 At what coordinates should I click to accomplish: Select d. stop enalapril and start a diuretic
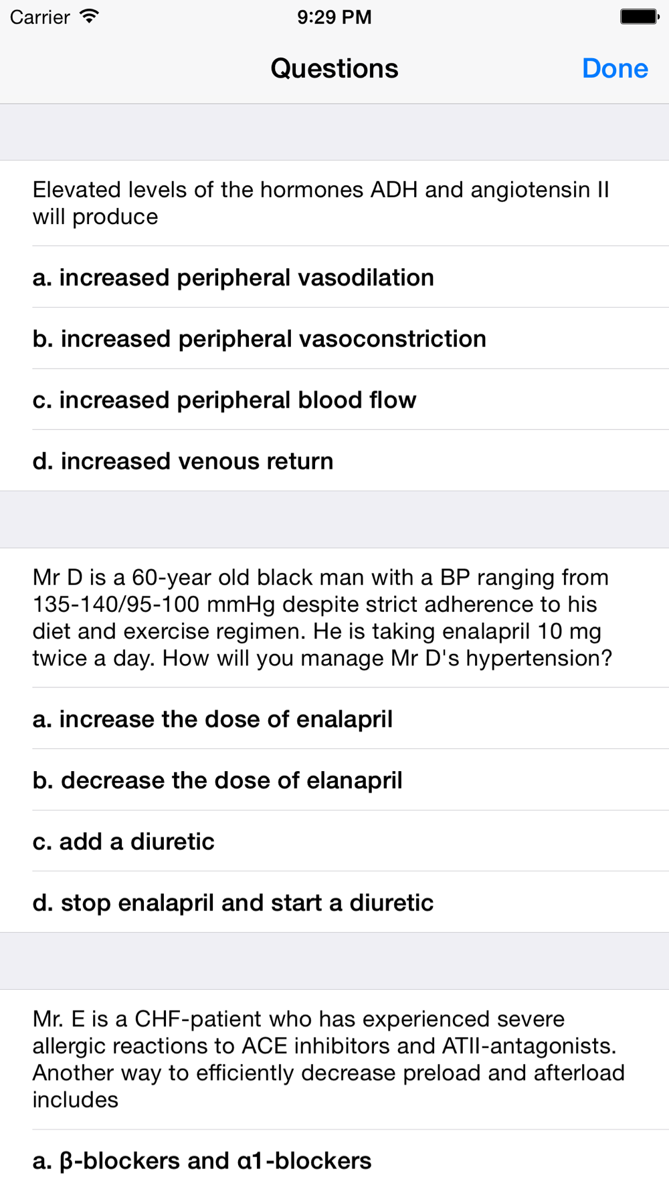(334, 902)
